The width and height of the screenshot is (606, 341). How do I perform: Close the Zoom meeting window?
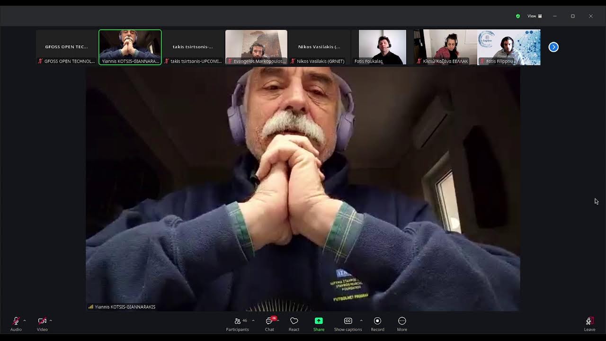(591, 16)
